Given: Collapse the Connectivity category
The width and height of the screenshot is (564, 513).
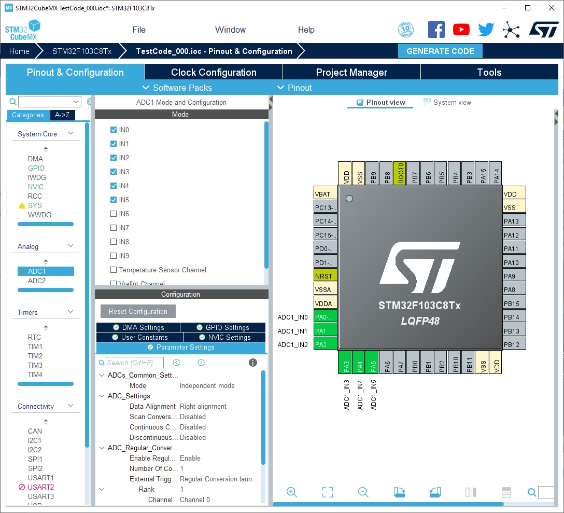Looking at the screenshot, I should (x=70, y=406).
